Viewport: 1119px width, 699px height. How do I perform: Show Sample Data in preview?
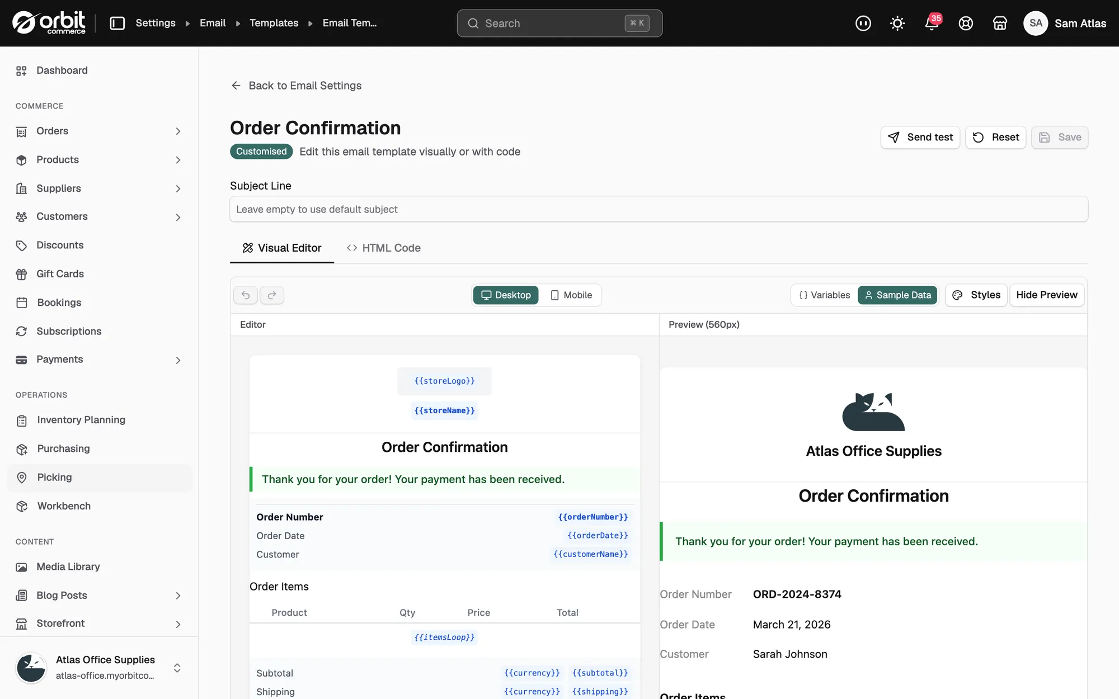coord(897,295)
